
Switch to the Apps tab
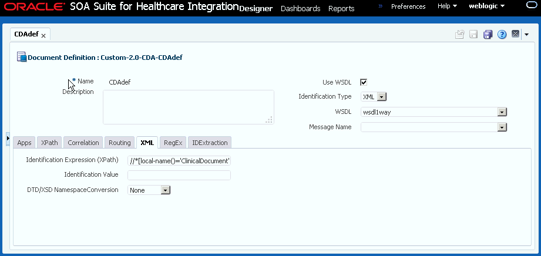pos(24,143)
